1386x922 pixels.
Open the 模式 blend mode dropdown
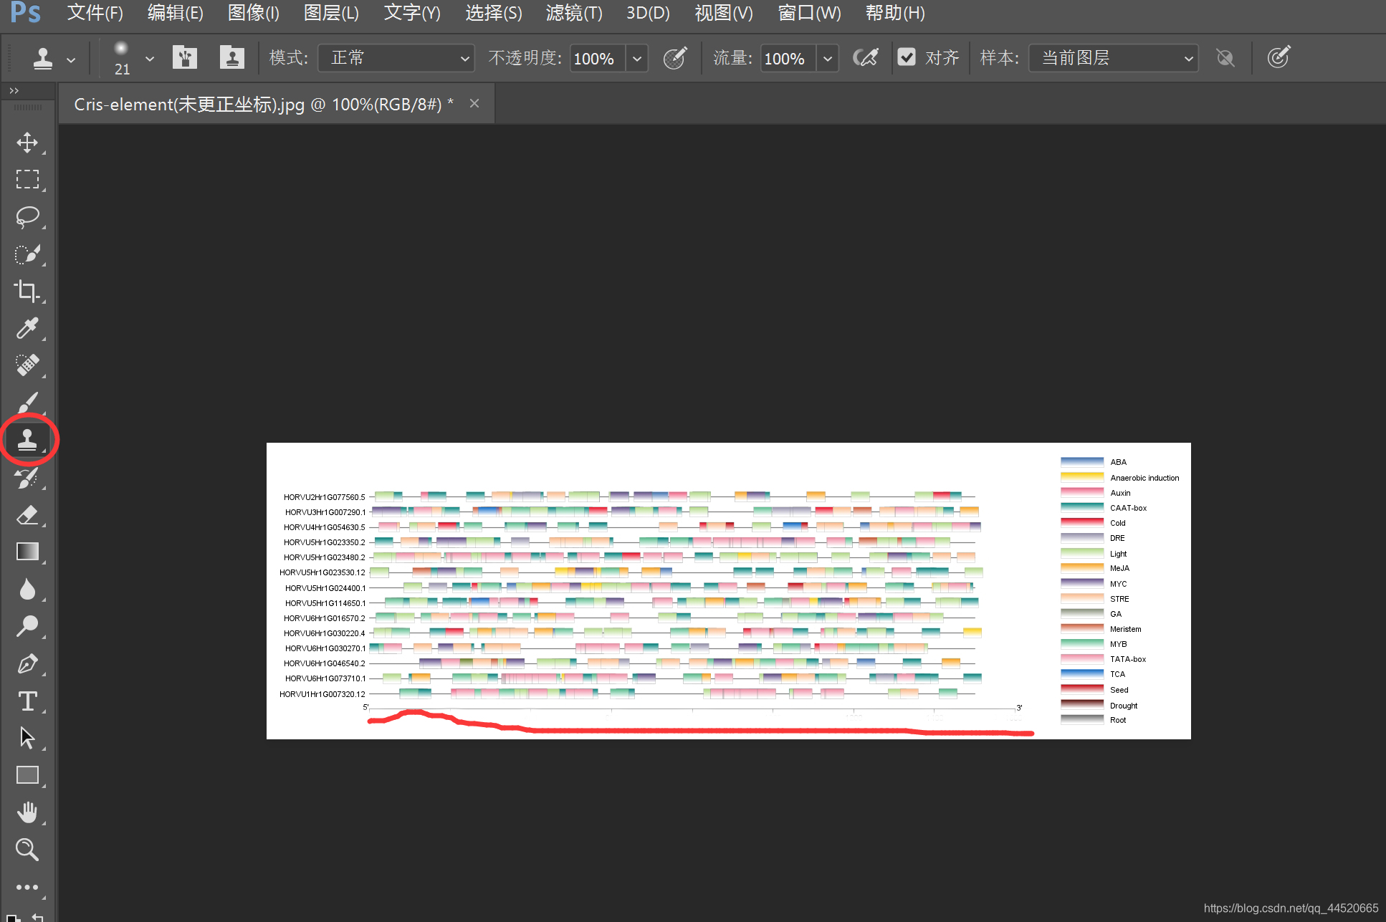[396, 57]
